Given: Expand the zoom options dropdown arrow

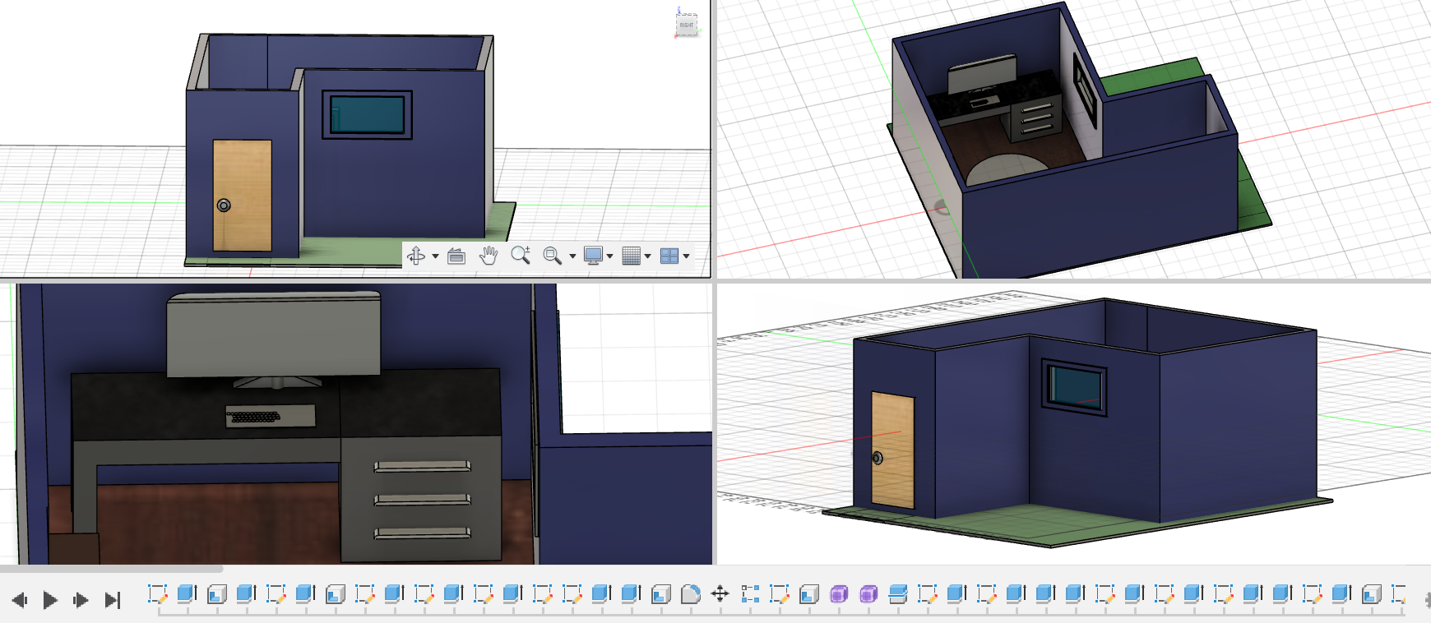Looking at the screenshot, I should 572,256.
